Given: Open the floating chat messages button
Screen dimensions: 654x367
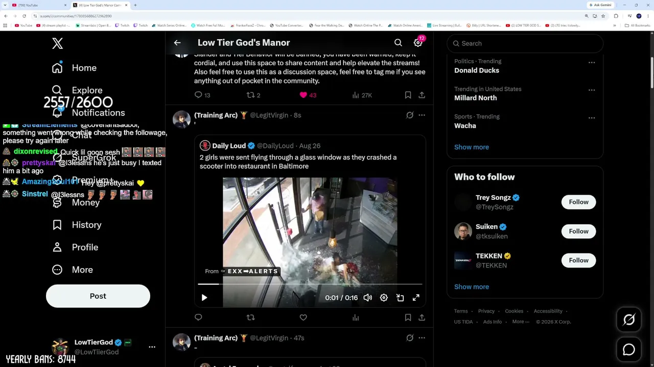Looking at the screenshot, I should (629, 350).
